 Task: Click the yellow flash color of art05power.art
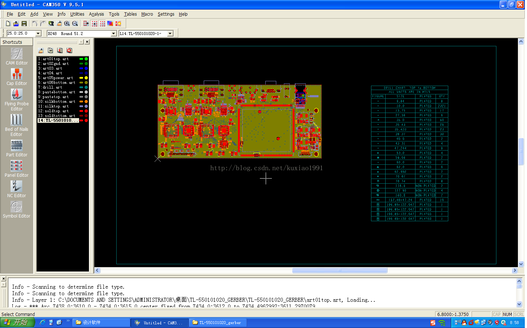(86, 78)
